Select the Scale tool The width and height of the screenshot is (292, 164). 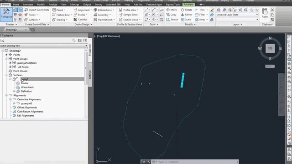[186, 19]
